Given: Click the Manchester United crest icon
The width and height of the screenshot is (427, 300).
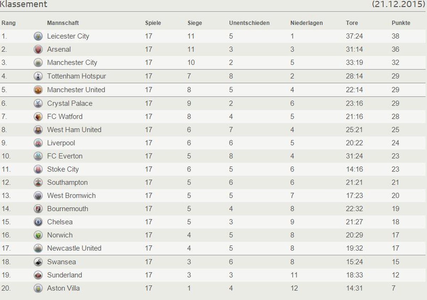Looking at the screenshot, I should click(38, 90).
